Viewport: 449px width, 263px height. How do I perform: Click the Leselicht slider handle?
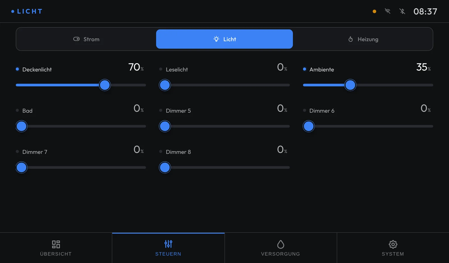[x=165, y=85]
